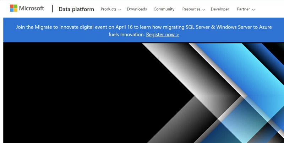284x143 pixels.
Task: Click the Migrate to Innovate banner text
Action: 144,31
